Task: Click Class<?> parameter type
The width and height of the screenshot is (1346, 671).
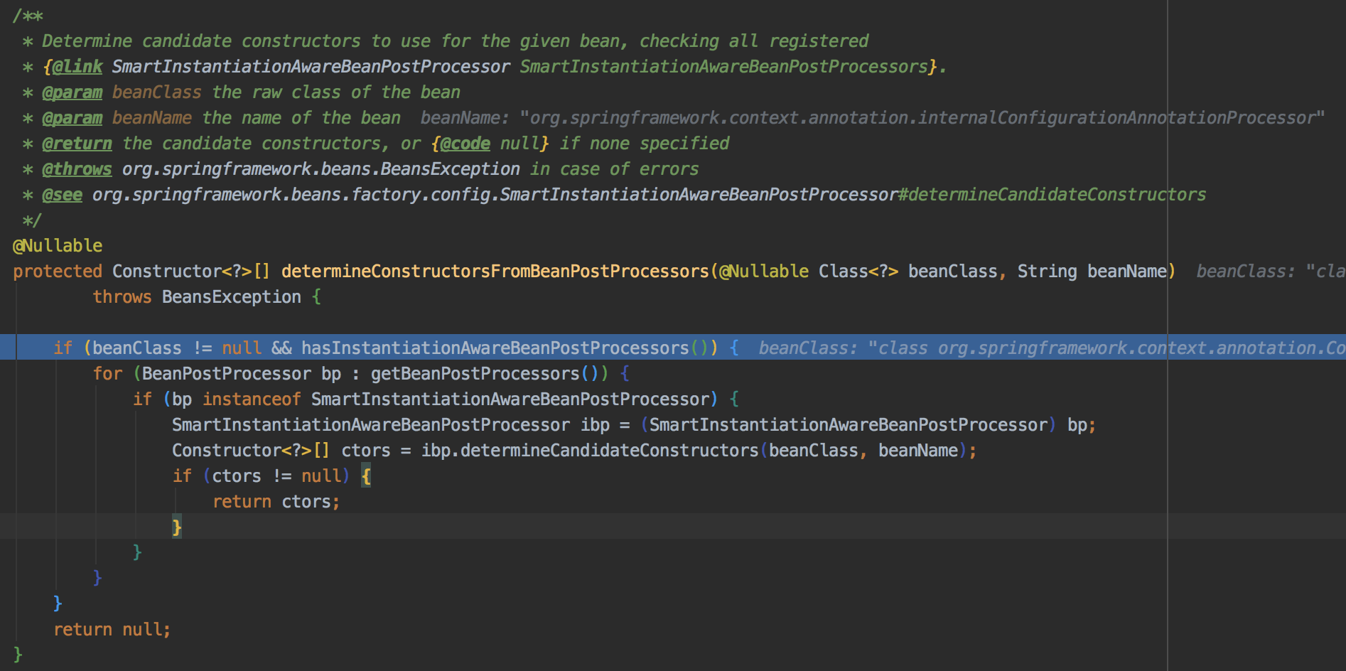Action: tap(858, 272)
